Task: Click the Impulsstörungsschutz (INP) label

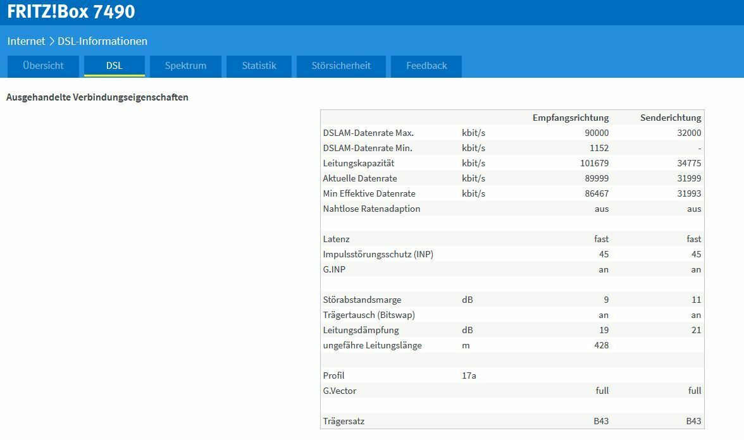Action: [x=378, y=254]
